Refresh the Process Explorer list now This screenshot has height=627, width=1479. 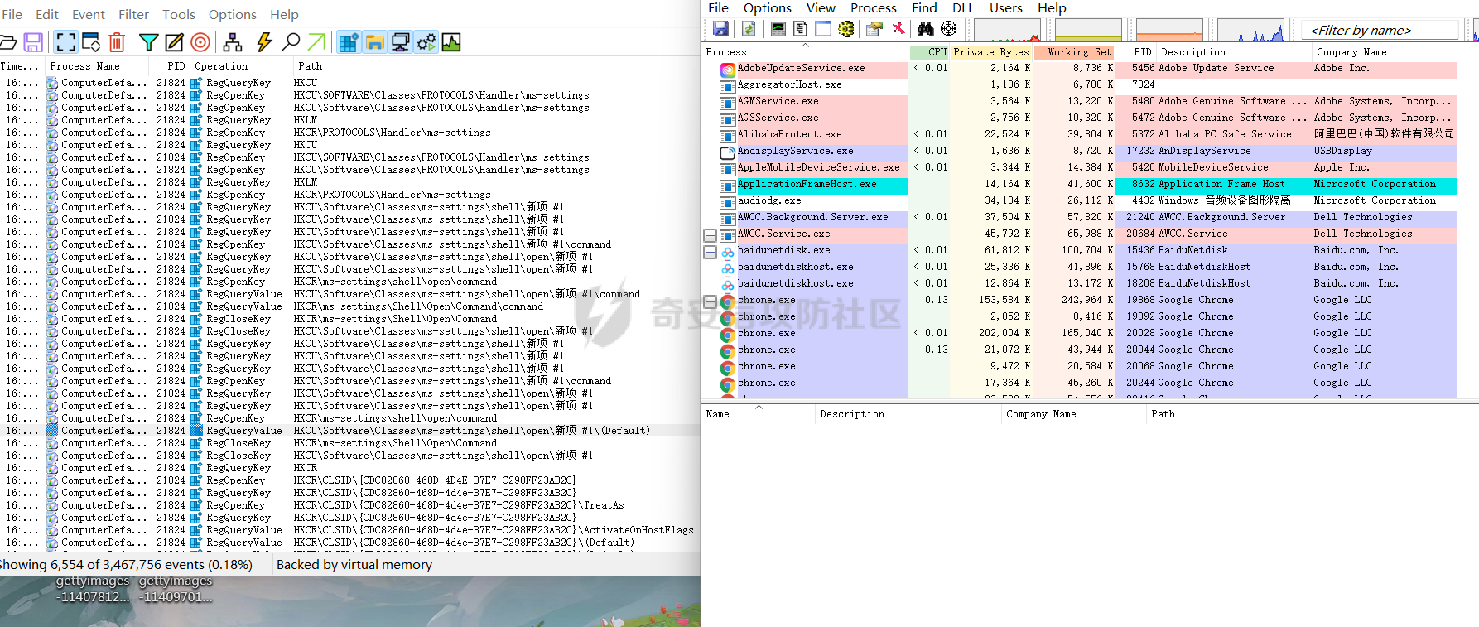(749, 29)
